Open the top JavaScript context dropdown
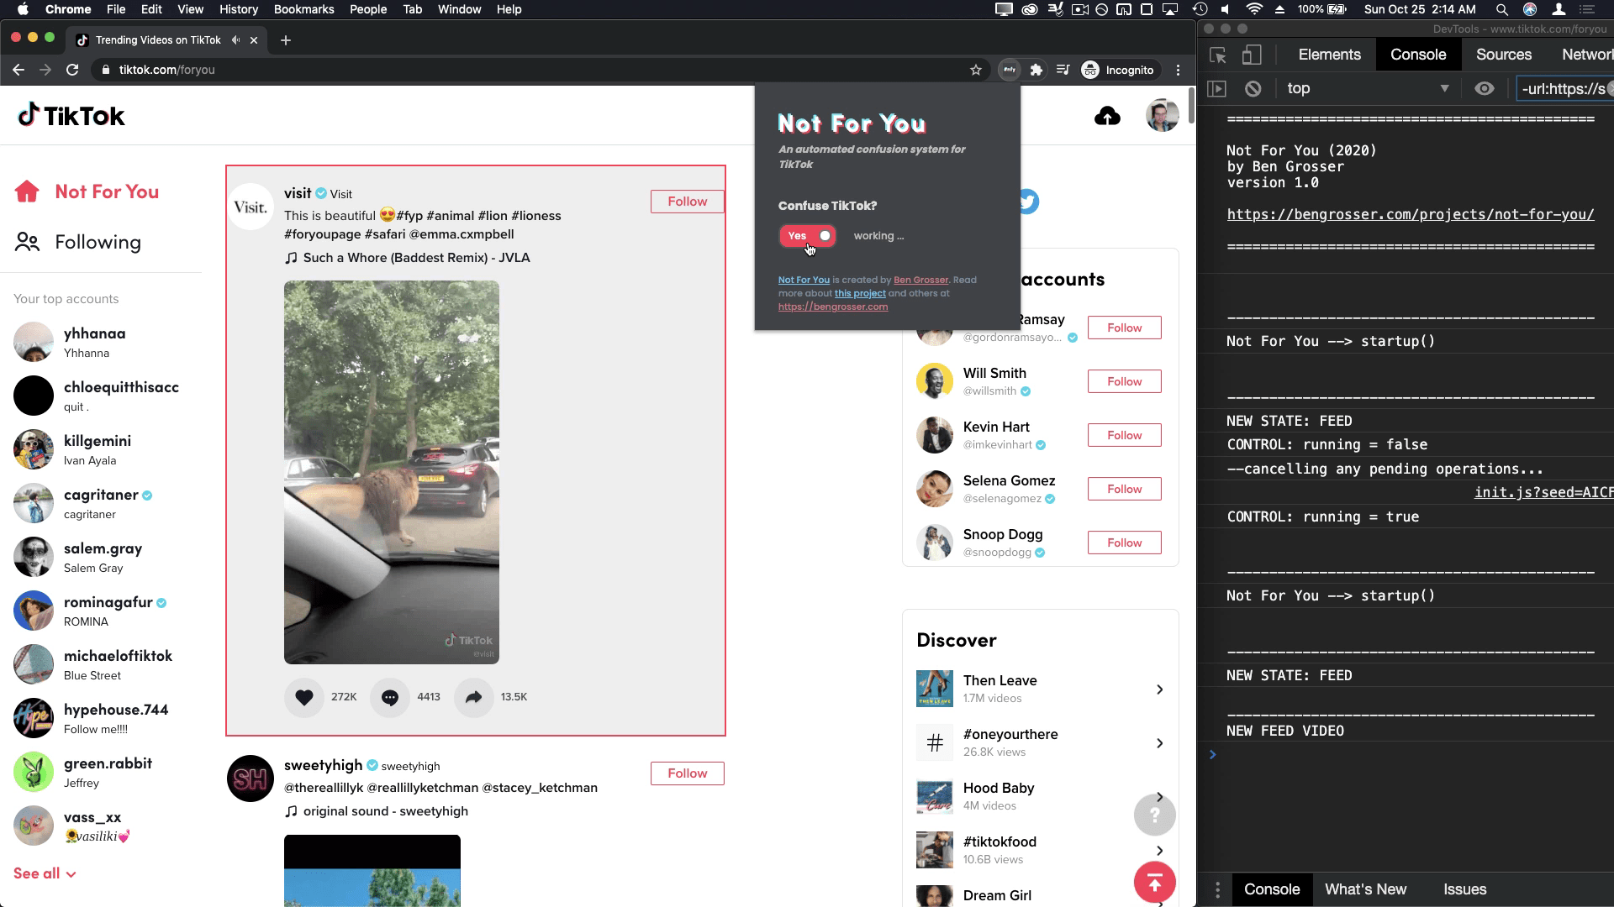1614x907 pixels. coord(1368,88)
